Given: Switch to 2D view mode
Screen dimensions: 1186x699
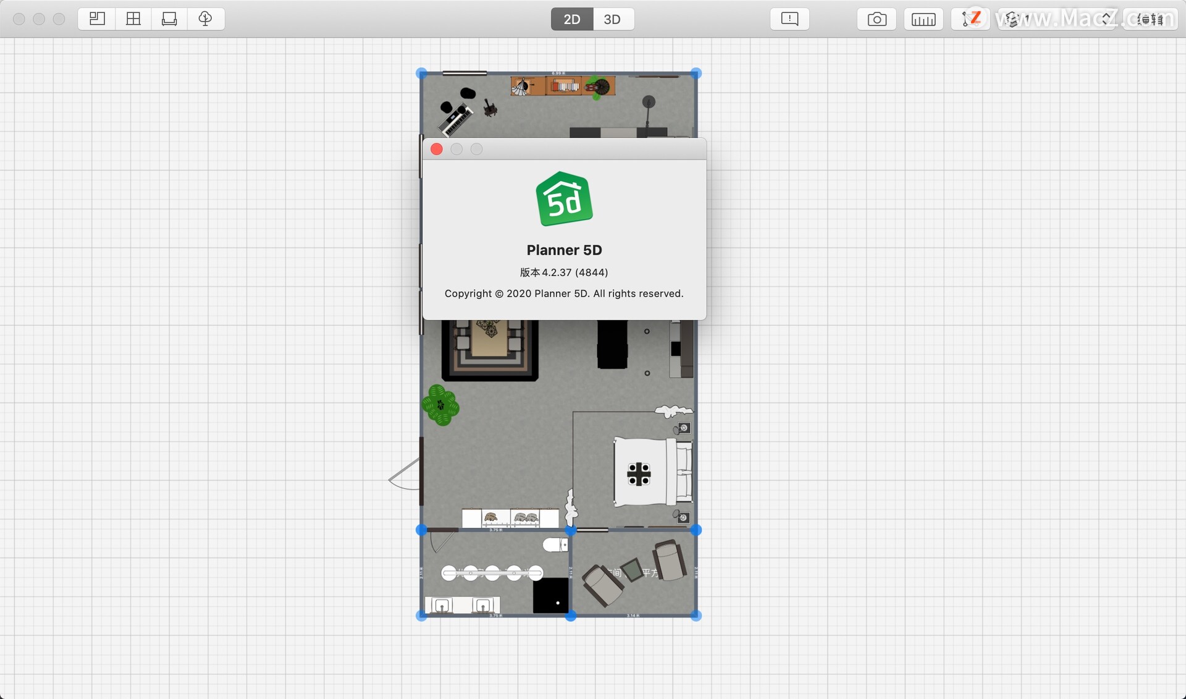Looking at the screenshot, I should (x=571, y=19).
